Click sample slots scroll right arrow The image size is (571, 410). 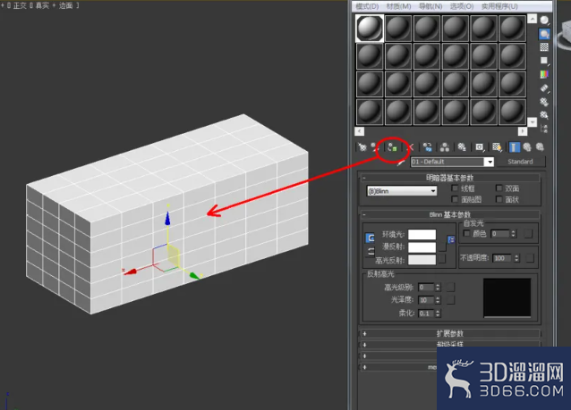(x=522, y=131)
